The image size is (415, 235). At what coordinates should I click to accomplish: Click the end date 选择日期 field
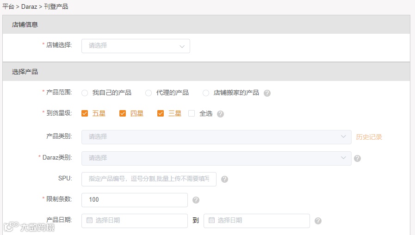pyautogui.click(x=257, y=221)
